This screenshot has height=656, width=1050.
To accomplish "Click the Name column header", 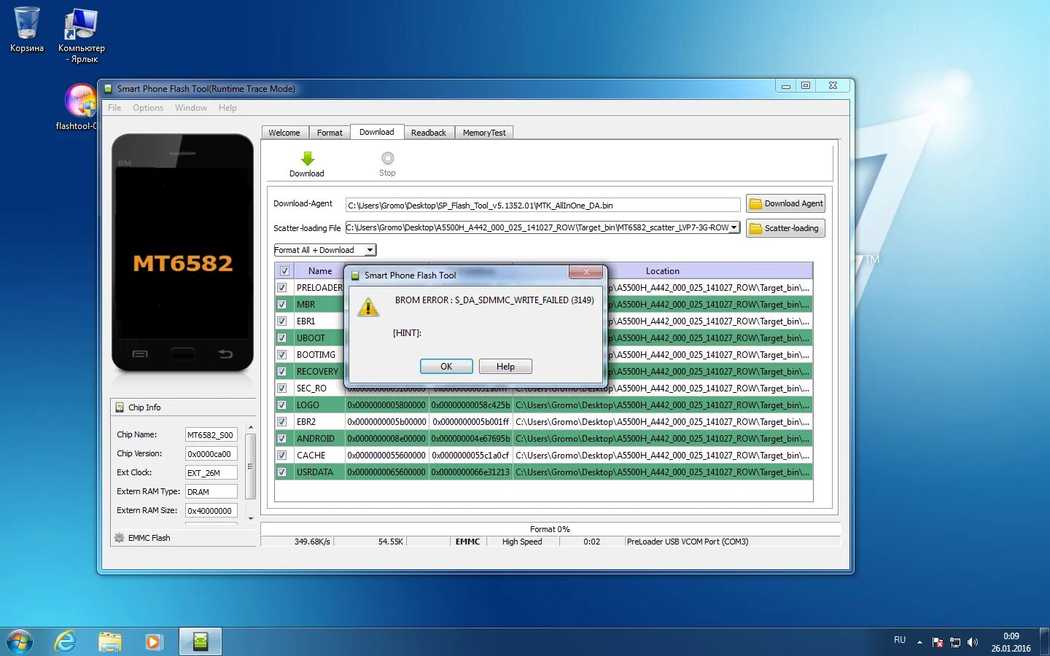I will click(319, 271).
